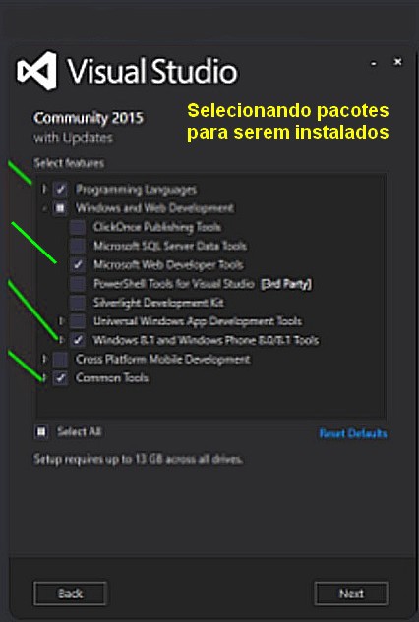Select Cross Platform Mobile Development text
The height and width of the screenshot is (622, 419).
tap(163, 359)
